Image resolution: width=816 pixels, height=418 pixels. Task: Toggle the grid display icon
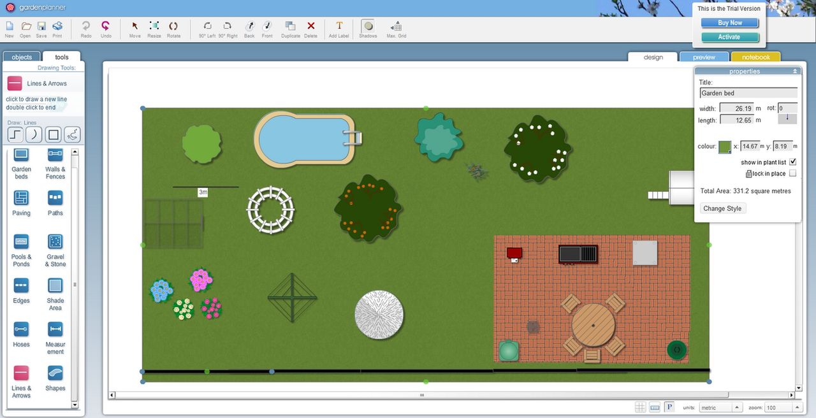tap(640, 407)
